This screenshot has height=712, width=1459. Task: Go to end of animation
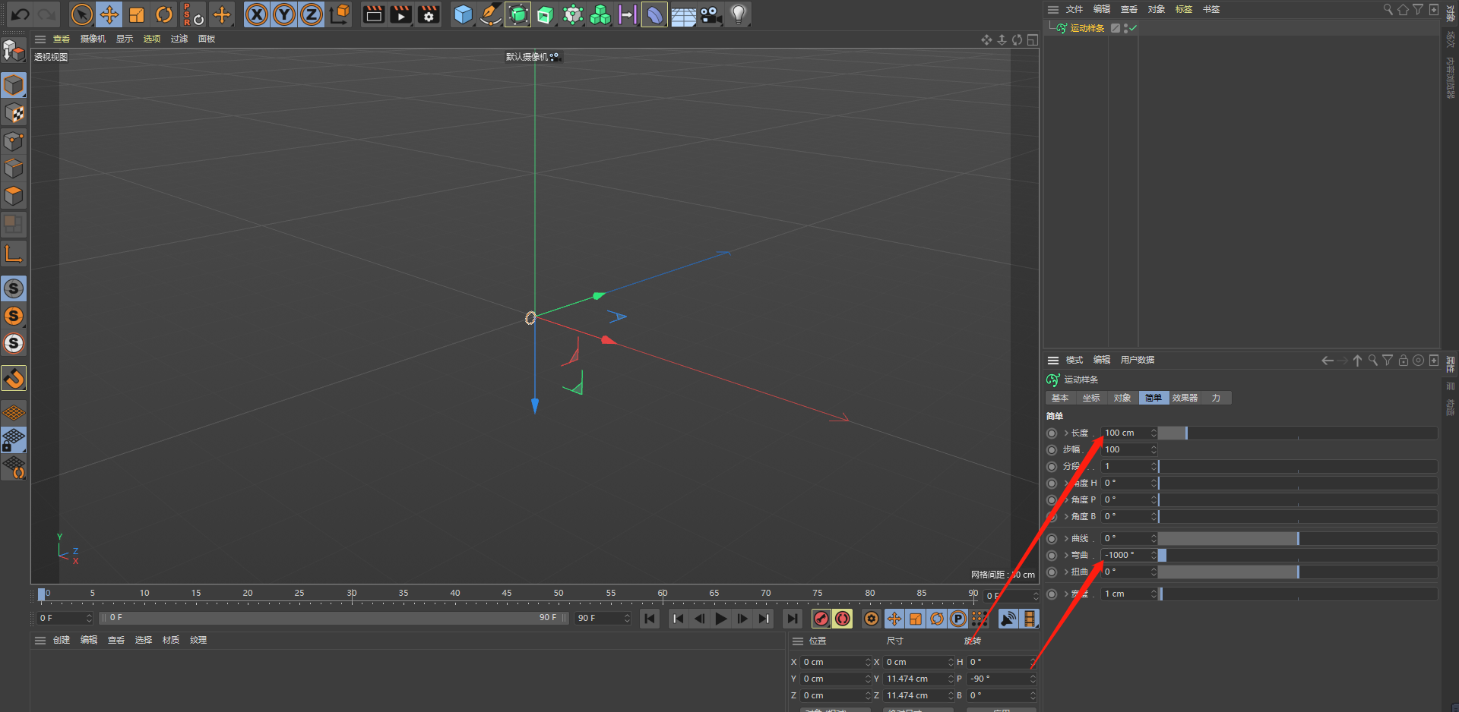coord(793,619)
